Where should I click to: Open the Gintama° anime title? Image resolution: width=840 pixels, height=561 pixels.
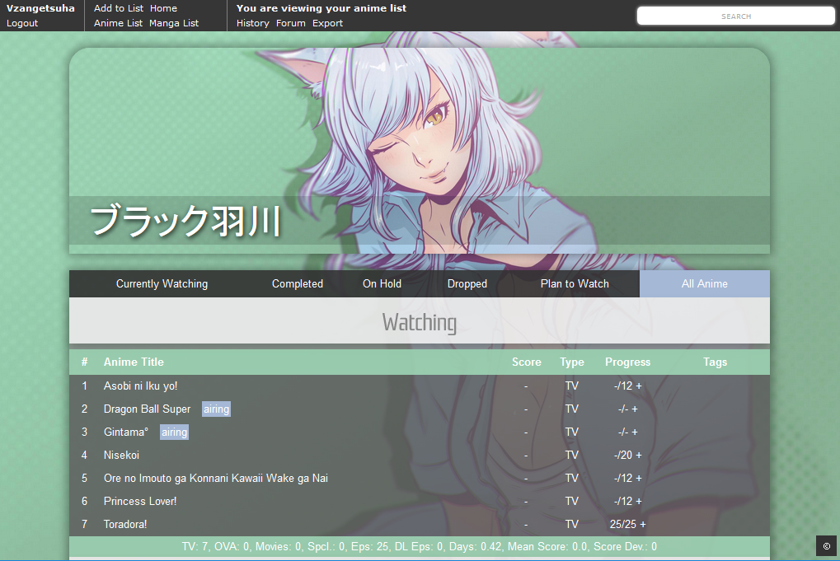[126, 432]
